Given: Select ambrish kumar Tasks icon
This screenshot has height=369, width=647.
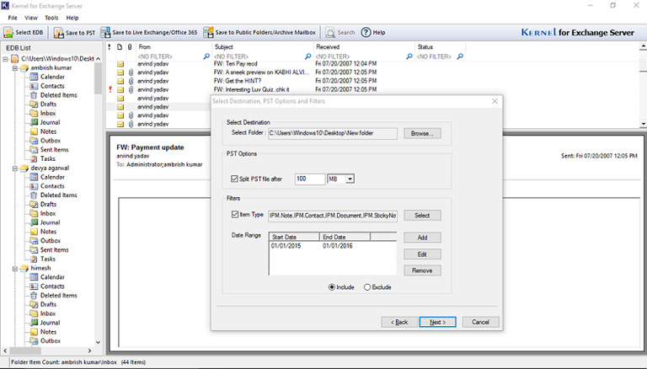Looking at the screenshot, I should tap(34, 158).
